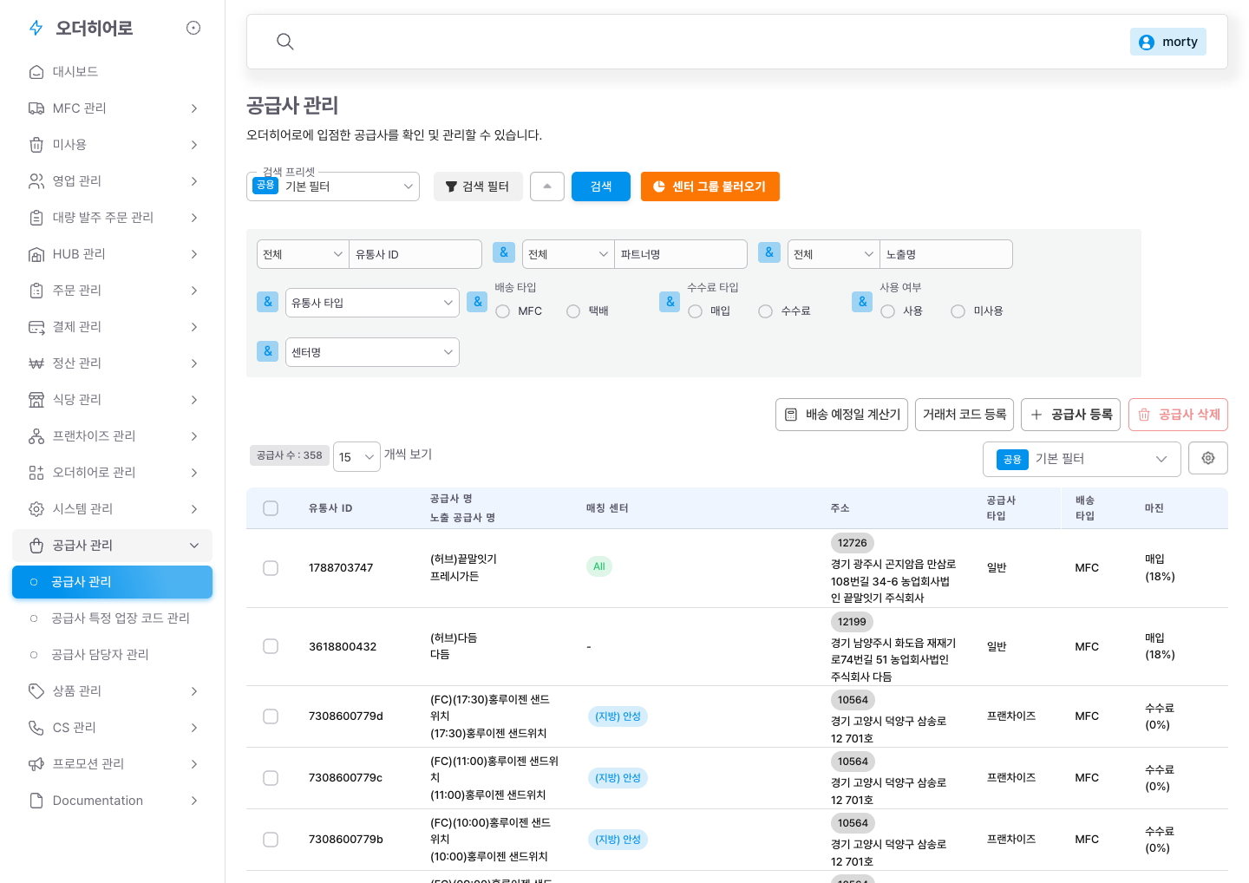Check the row for 1788703747
1249x883 pixels.
271,568
